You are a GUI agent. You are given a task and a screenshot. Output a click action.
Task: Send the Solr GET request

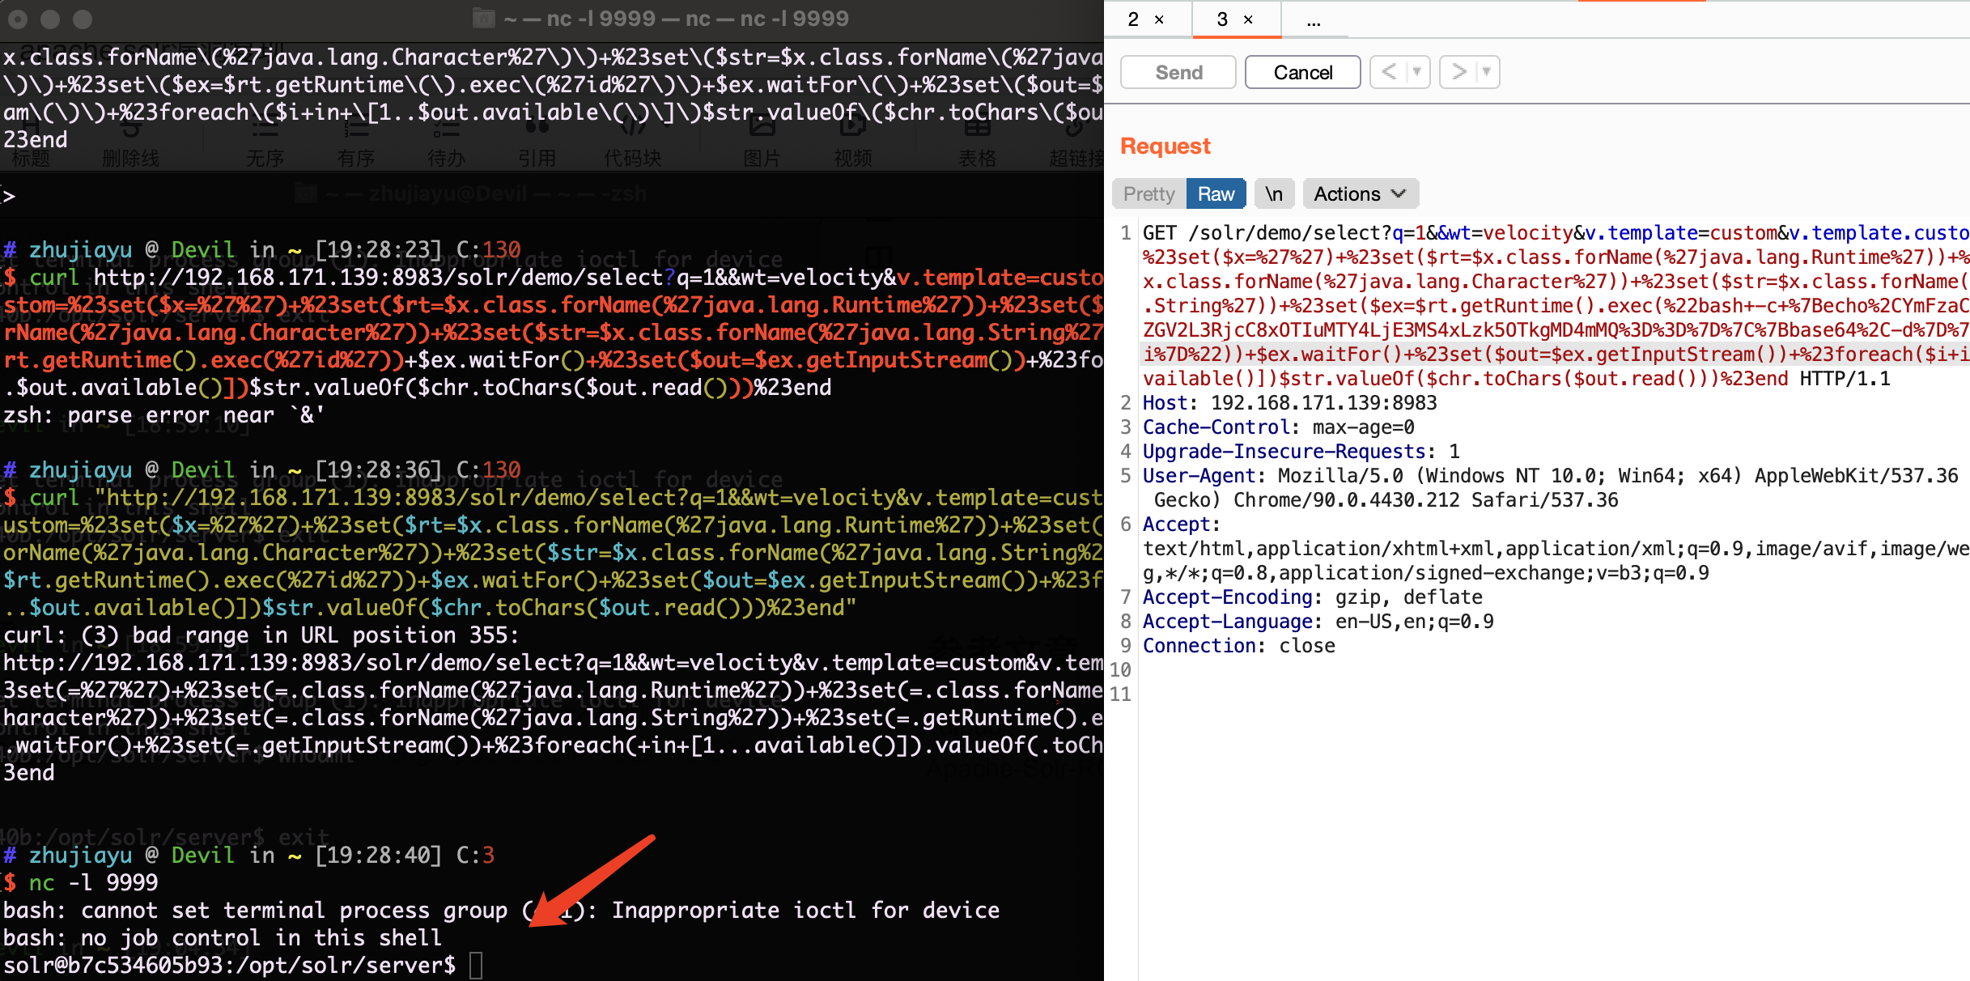[x=1178, y=71]
